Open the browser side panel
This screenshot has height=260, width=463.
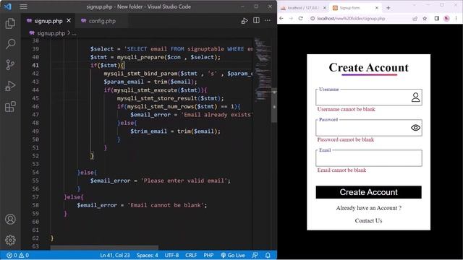pyautogui.click(x=437, y=18)
